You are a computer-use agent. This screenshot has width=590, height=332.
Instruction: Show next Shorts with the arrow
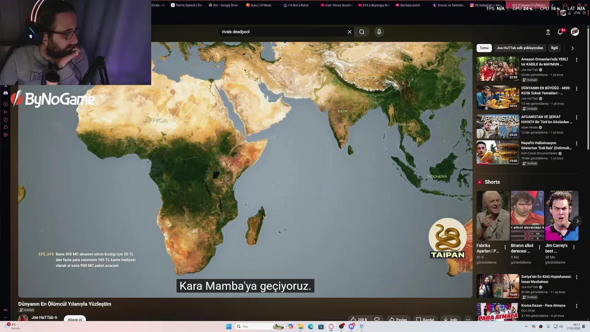[577, 221]
